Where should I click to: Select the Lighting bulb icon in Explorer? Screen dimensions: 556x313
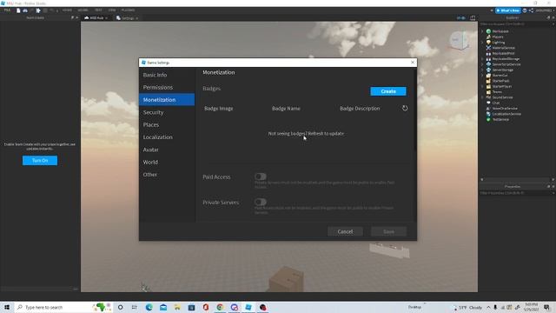(x=488, y=43)
